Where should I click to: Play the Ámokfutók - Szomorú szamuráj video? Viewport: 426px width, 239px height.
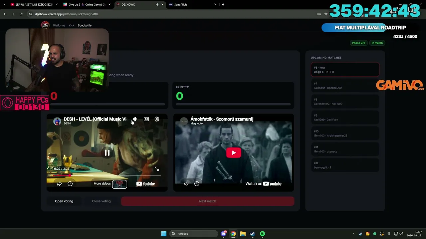coord(234,153)
